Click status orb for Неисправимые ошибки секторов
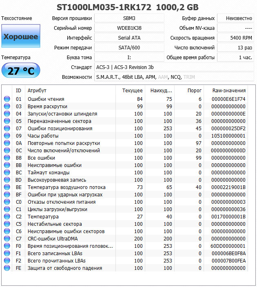This screenshot has width=257, height=287. pyautogui.click(x=7, y=231)
